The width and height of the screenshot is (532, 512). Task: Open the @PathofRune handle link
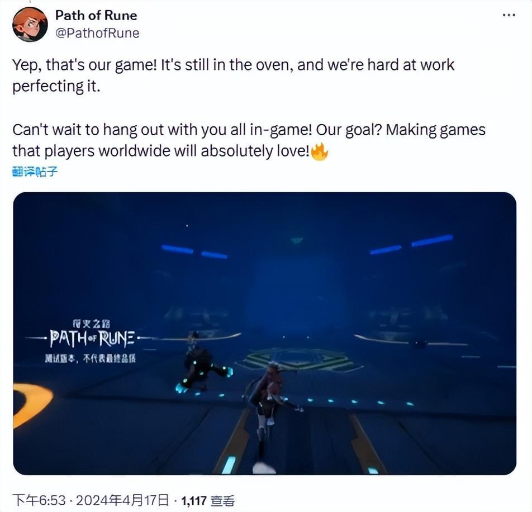(97, 33)
